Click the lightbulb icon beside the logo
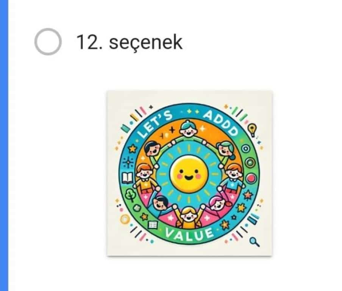This screenshot has width=342, height=291. point(252,130)
